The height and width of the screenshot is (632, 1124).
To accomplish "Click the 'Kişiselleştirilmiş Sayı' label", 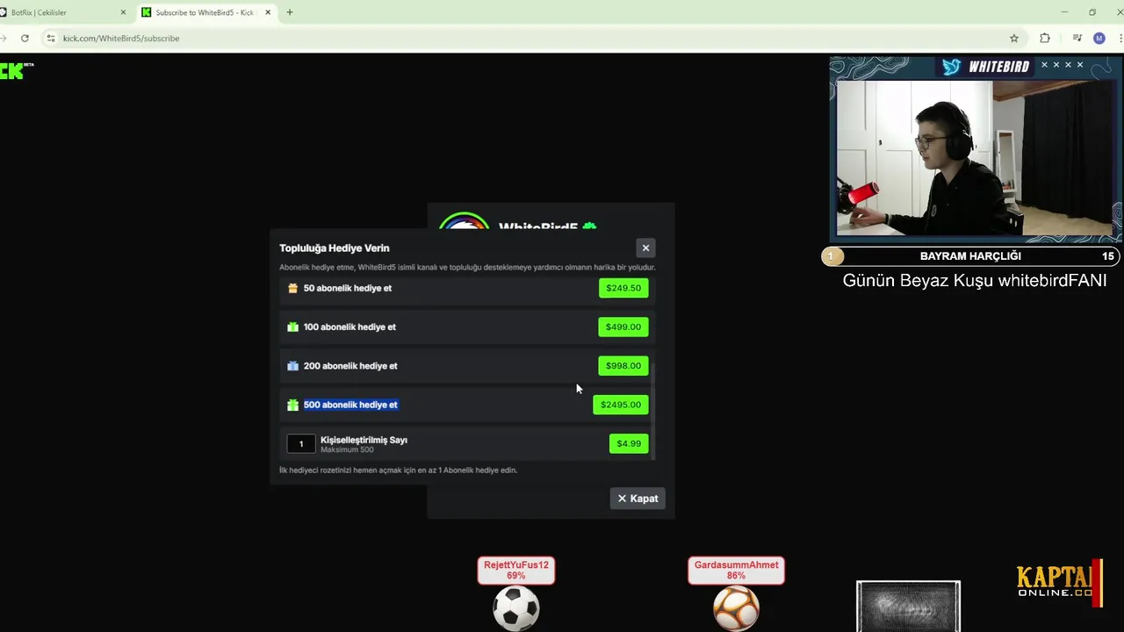I will (364, 440).
